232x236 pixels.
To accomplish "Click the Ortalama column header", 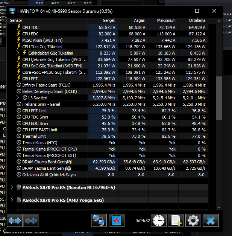I will coord(193,20).
